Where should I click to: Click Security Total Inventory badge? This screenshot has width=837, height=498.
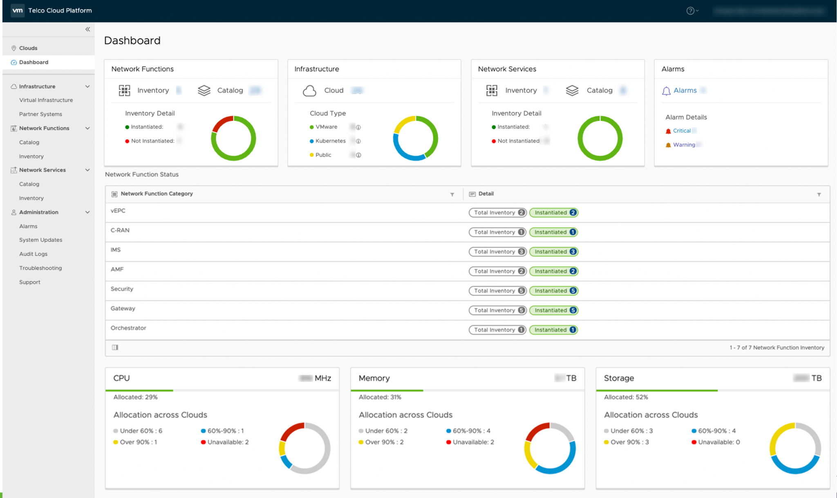[x=497, y=291]
